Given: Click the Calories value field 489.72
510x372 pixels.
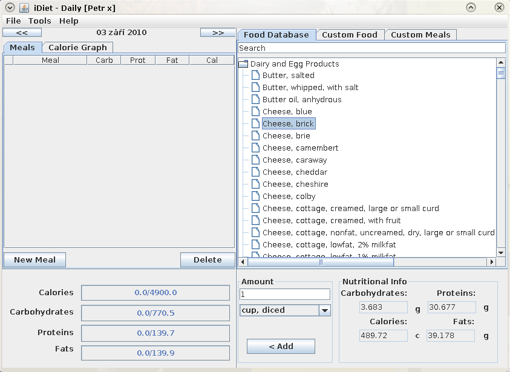Looking at the screenshot, I should coord(384,336).
